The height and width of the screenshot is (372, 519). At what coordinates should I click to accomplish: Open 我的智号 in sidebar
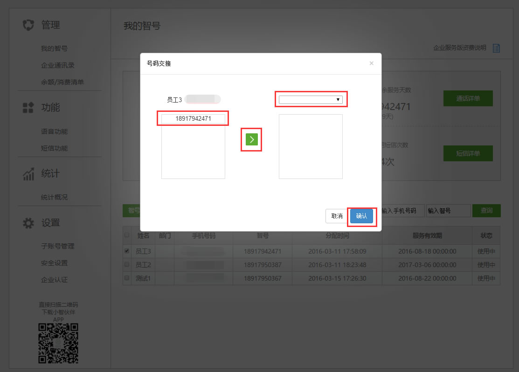pyautogui.click(x=54, y=48)
